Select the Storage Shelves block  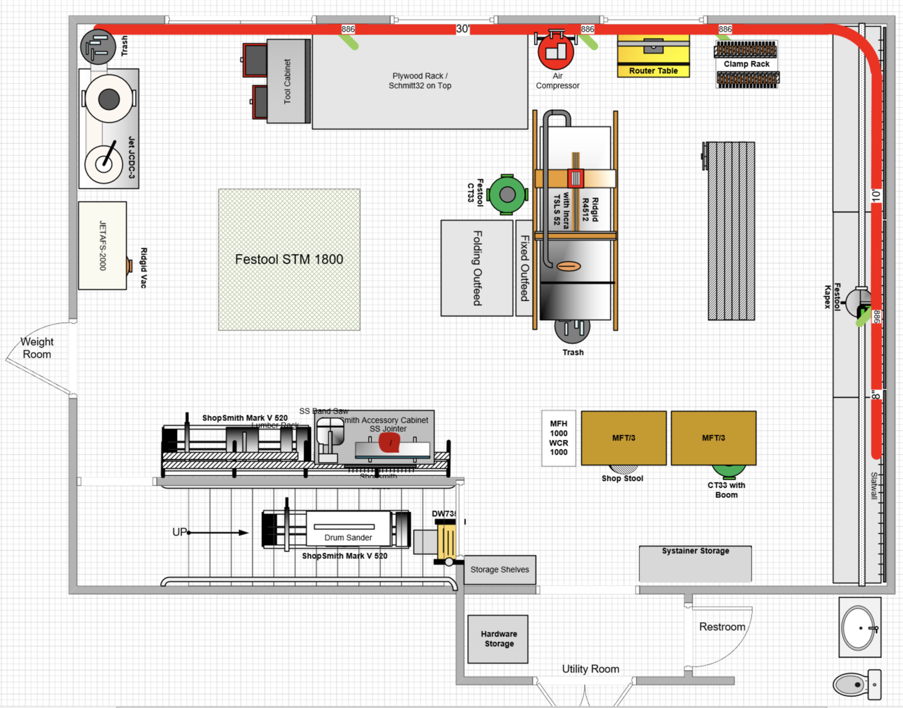tap(499, 570)
